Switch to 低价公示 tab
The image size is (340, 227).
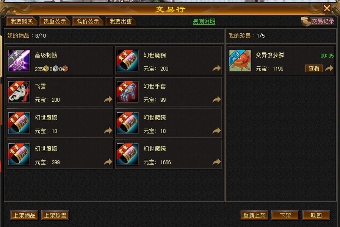(x=88, y=21)
